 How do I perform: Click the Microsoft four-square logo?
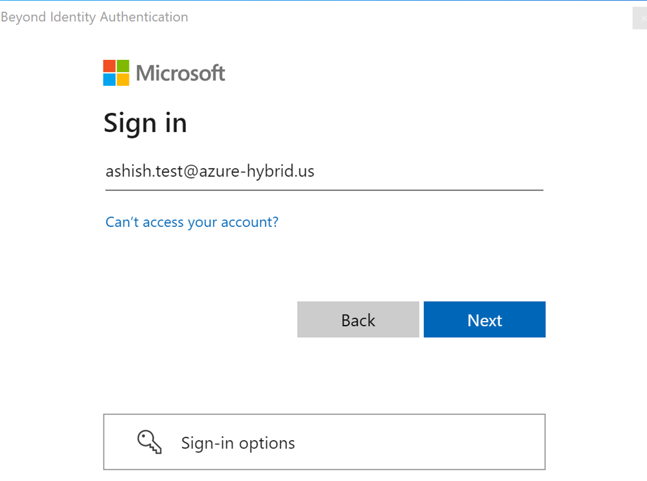point(116,73)
